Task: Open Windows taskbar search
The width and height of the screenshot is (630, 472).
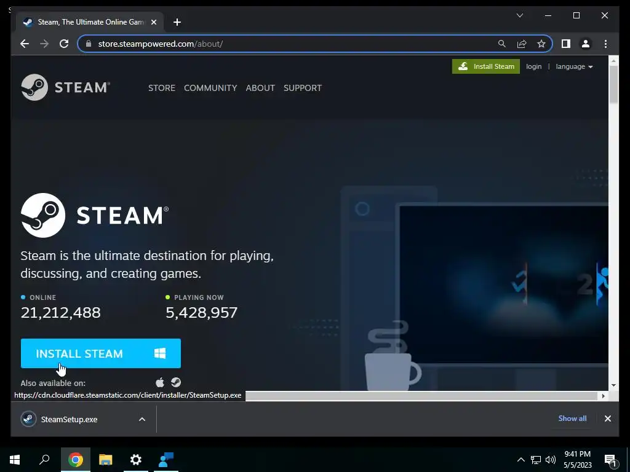Action: (44, 460)
